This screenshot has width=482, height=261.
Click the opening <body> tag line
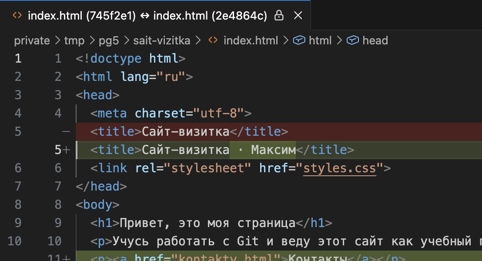click(97, 205)
